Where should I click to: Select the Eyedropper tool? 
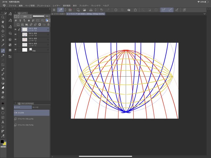click(x=3, y=45)
